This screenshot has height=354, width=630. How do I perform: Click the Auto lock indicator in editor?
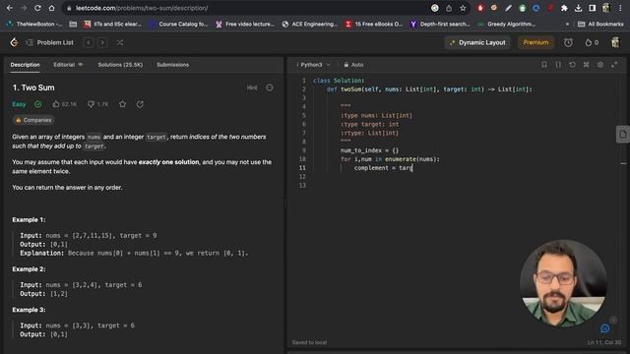point(353,65)
